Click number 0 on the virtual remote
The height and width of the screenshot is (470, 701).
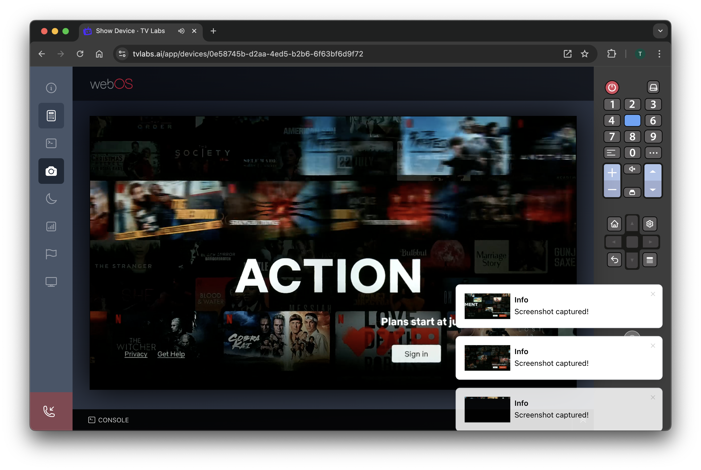click(x=632, y=153)
